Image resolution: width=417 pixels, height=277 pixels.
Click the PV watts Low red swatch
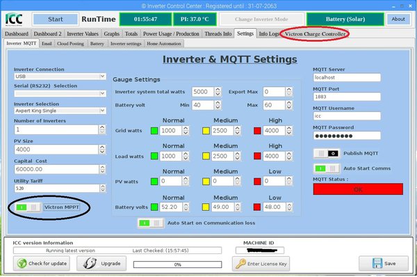(257, 182)
